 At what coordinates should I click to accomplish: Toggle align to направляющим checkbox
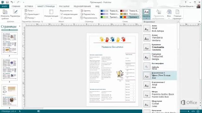62,14
